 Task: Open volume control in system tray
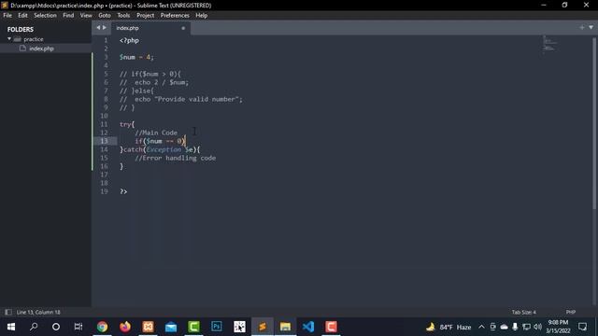538,327
